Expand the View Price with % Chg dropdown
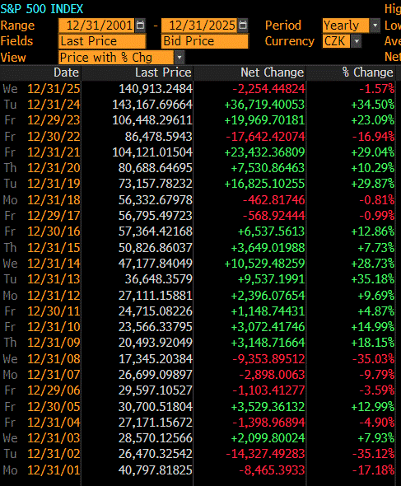The width and height of the screenshot is (401, 486). click(x=180, y=58)
